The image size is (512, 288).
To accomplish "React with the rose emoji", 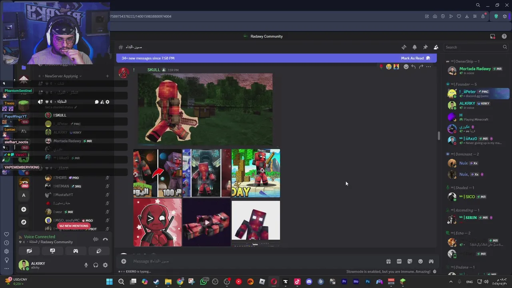I will 381,67.
